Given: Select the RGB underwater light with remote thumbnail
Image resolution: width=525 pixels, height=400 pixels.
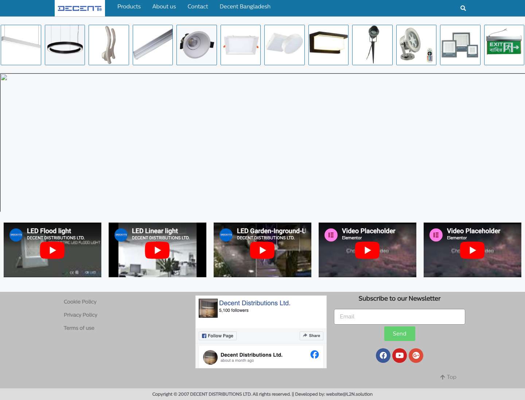Looking at the screenshot, I should click(x=416, y=45).
